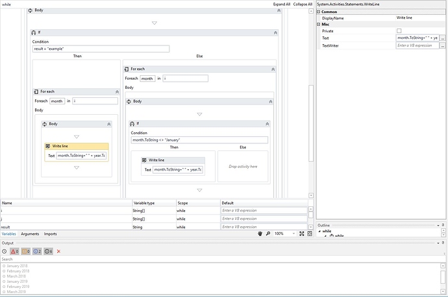Collapse the Else branch For each

pyautogui.click(x=273, y=69)
